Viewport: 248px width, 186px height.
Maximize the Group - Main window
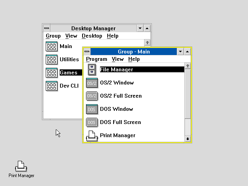(x=188, y=52)
